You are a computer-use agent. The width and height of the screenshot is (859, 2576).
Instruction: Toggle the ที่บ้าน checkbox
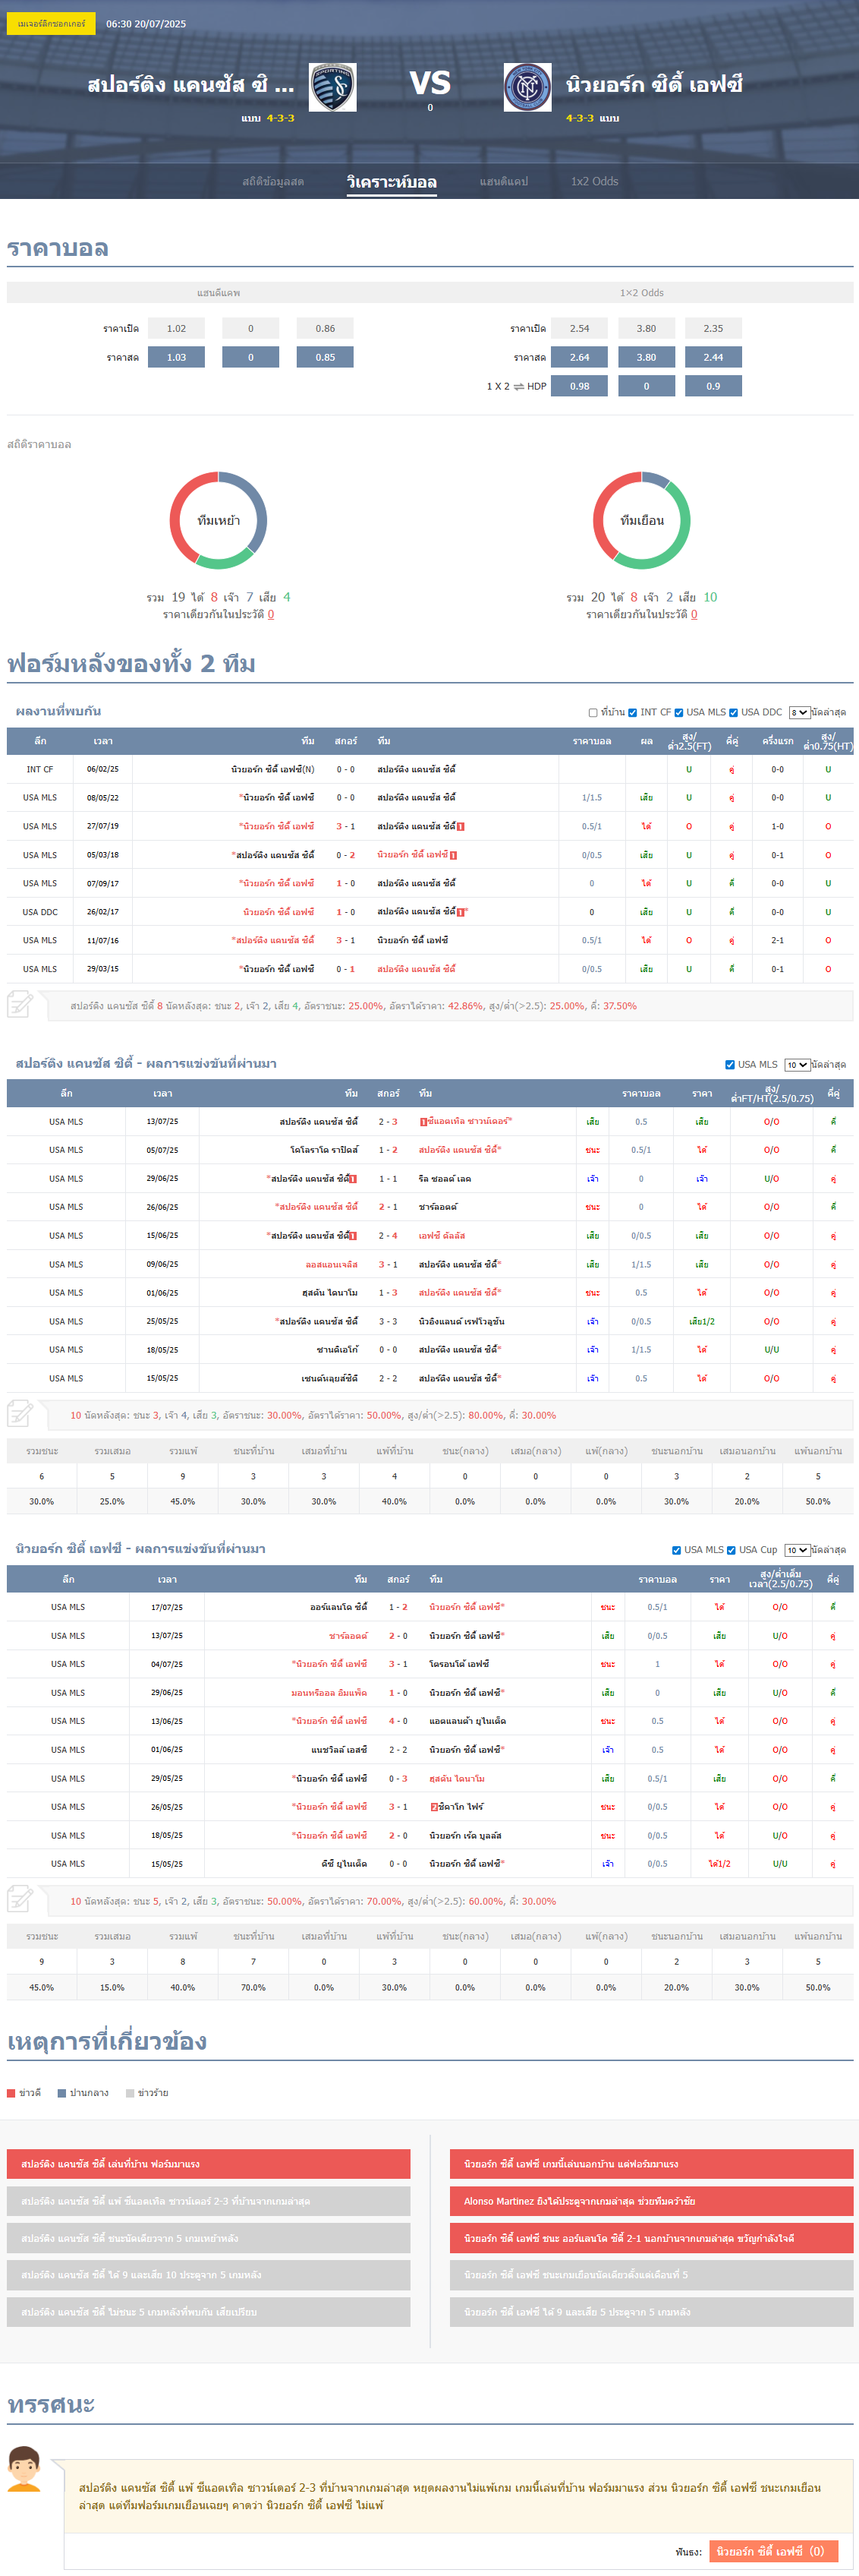tap(593, 713)
